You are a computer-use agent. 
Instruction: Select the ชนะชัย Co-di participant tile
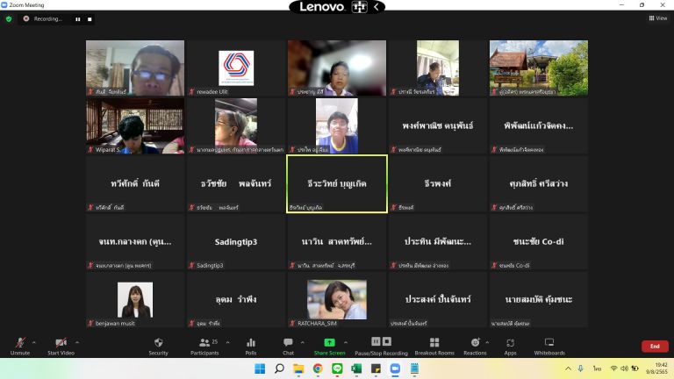coord(539,242)
